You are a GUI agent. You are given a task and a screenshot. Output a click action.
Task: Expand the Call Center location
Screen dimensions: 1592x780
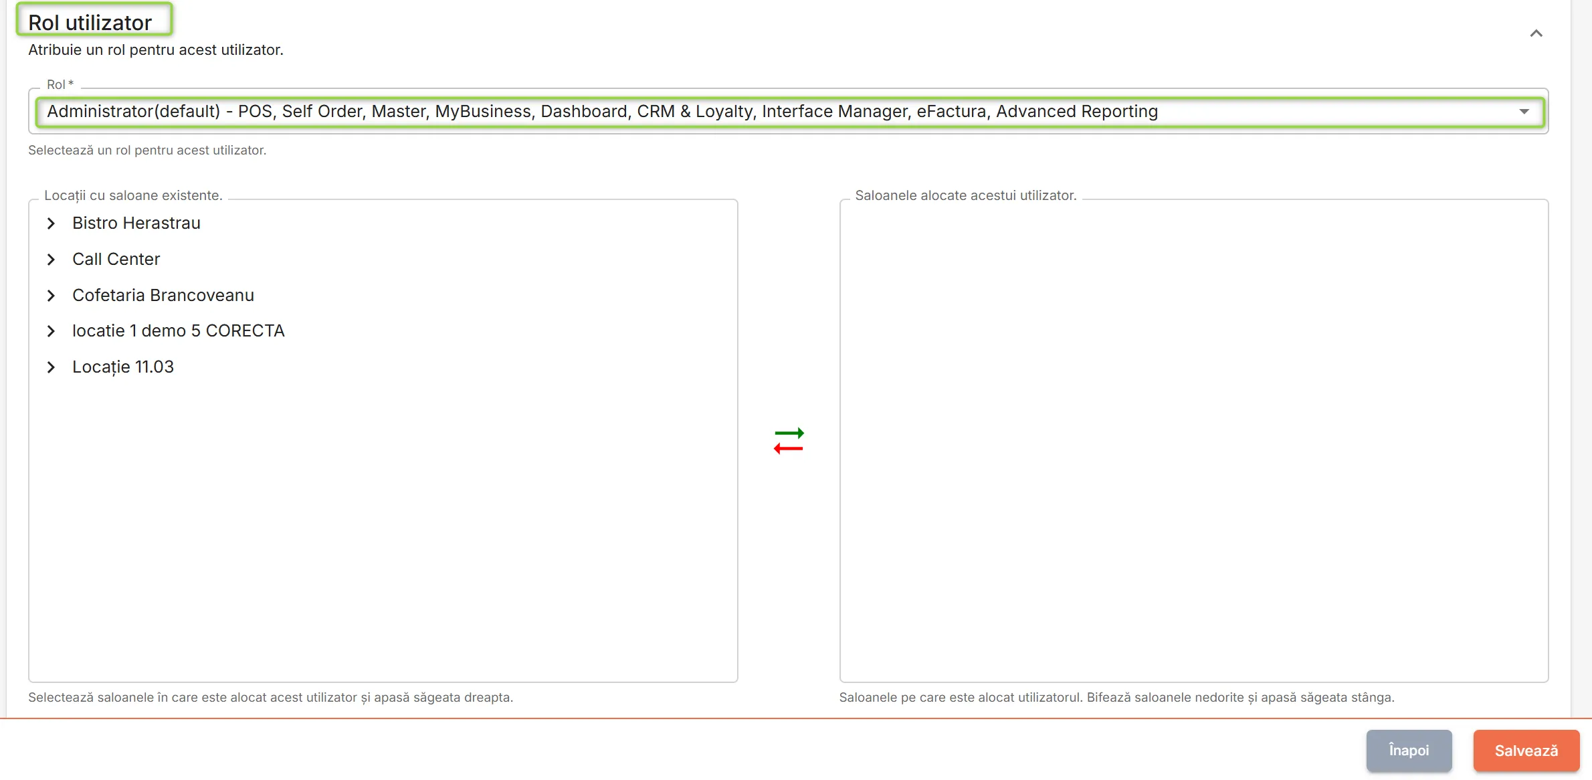coord(51,260)
